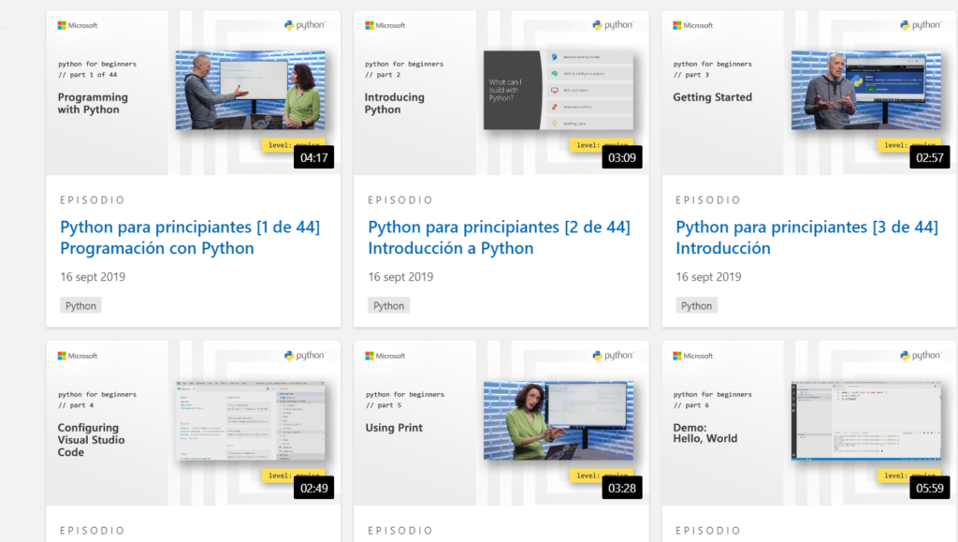Select Python tag under episode 2
This screenshot has height=542, width=958.
388,305
